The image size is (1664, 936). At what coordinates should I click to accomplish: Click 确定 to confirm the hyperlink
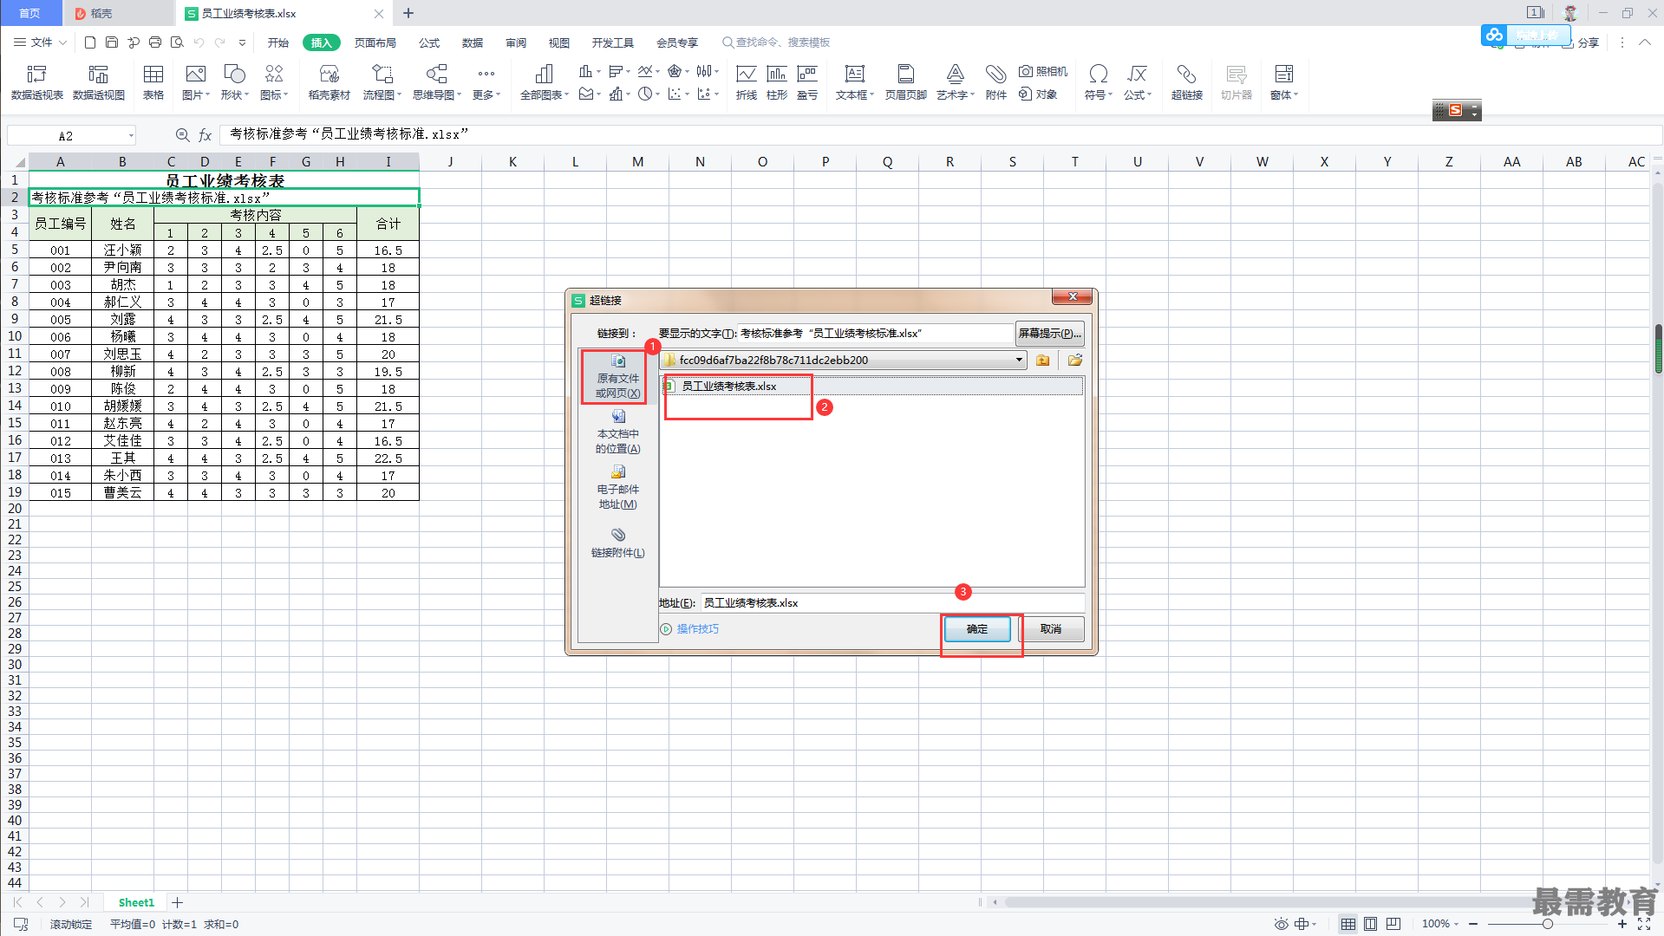point(977,629)
